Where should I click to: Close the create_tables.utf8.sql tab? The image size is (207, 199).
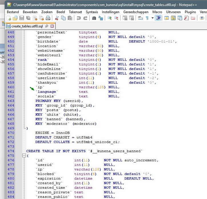click(x=52, y=26)
